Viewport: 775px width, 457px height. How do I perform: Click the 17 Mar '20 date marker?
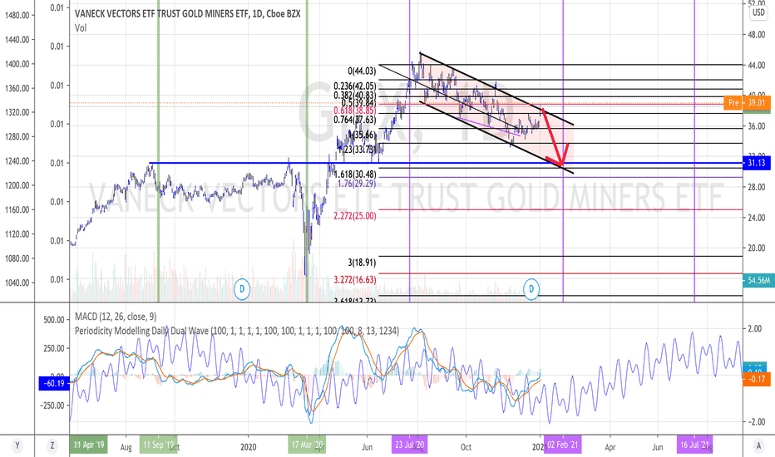[x=307, y=445]
